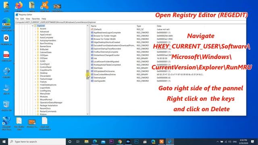Expand the AutoplayHandlers key
This screenshot has width=258, height=145.
[35, 41]
